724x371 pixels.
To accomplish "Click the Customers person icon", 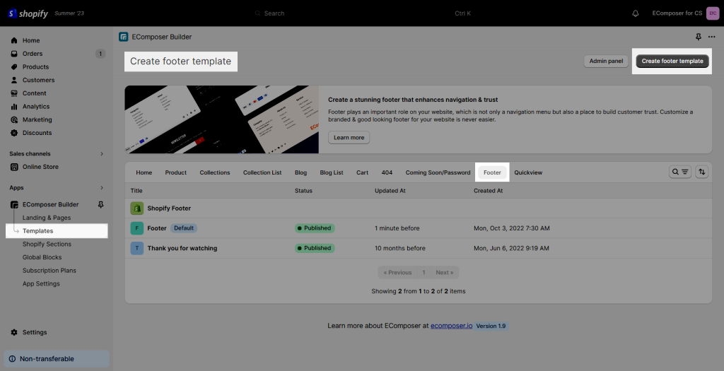I will coord(14,80).
